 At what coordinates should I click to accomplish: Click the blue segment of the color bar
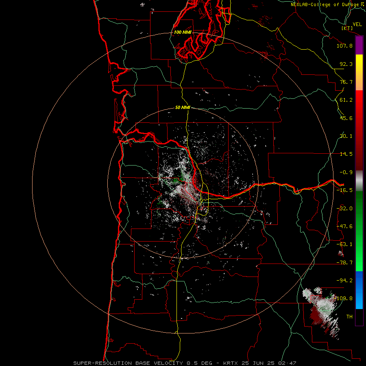tap(359, 290)
